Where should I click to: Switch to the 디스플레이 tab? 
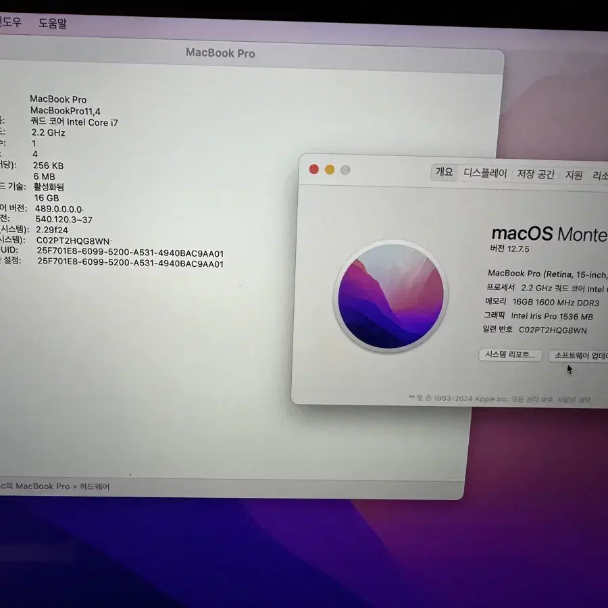(x=485, y=173)
